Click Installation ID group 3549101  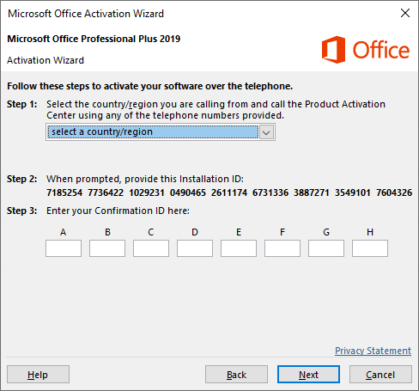pos(353,192)
